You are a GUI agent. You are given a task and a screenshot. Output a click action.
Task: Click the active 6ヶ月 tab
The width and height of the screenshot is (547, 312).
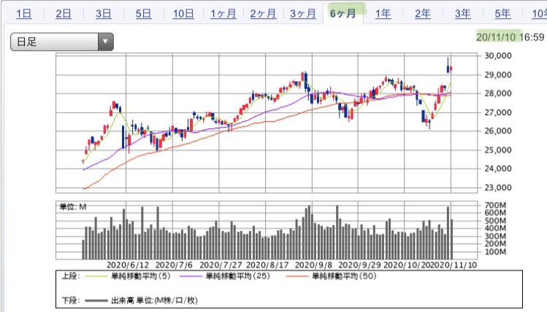tap(343, 14)
